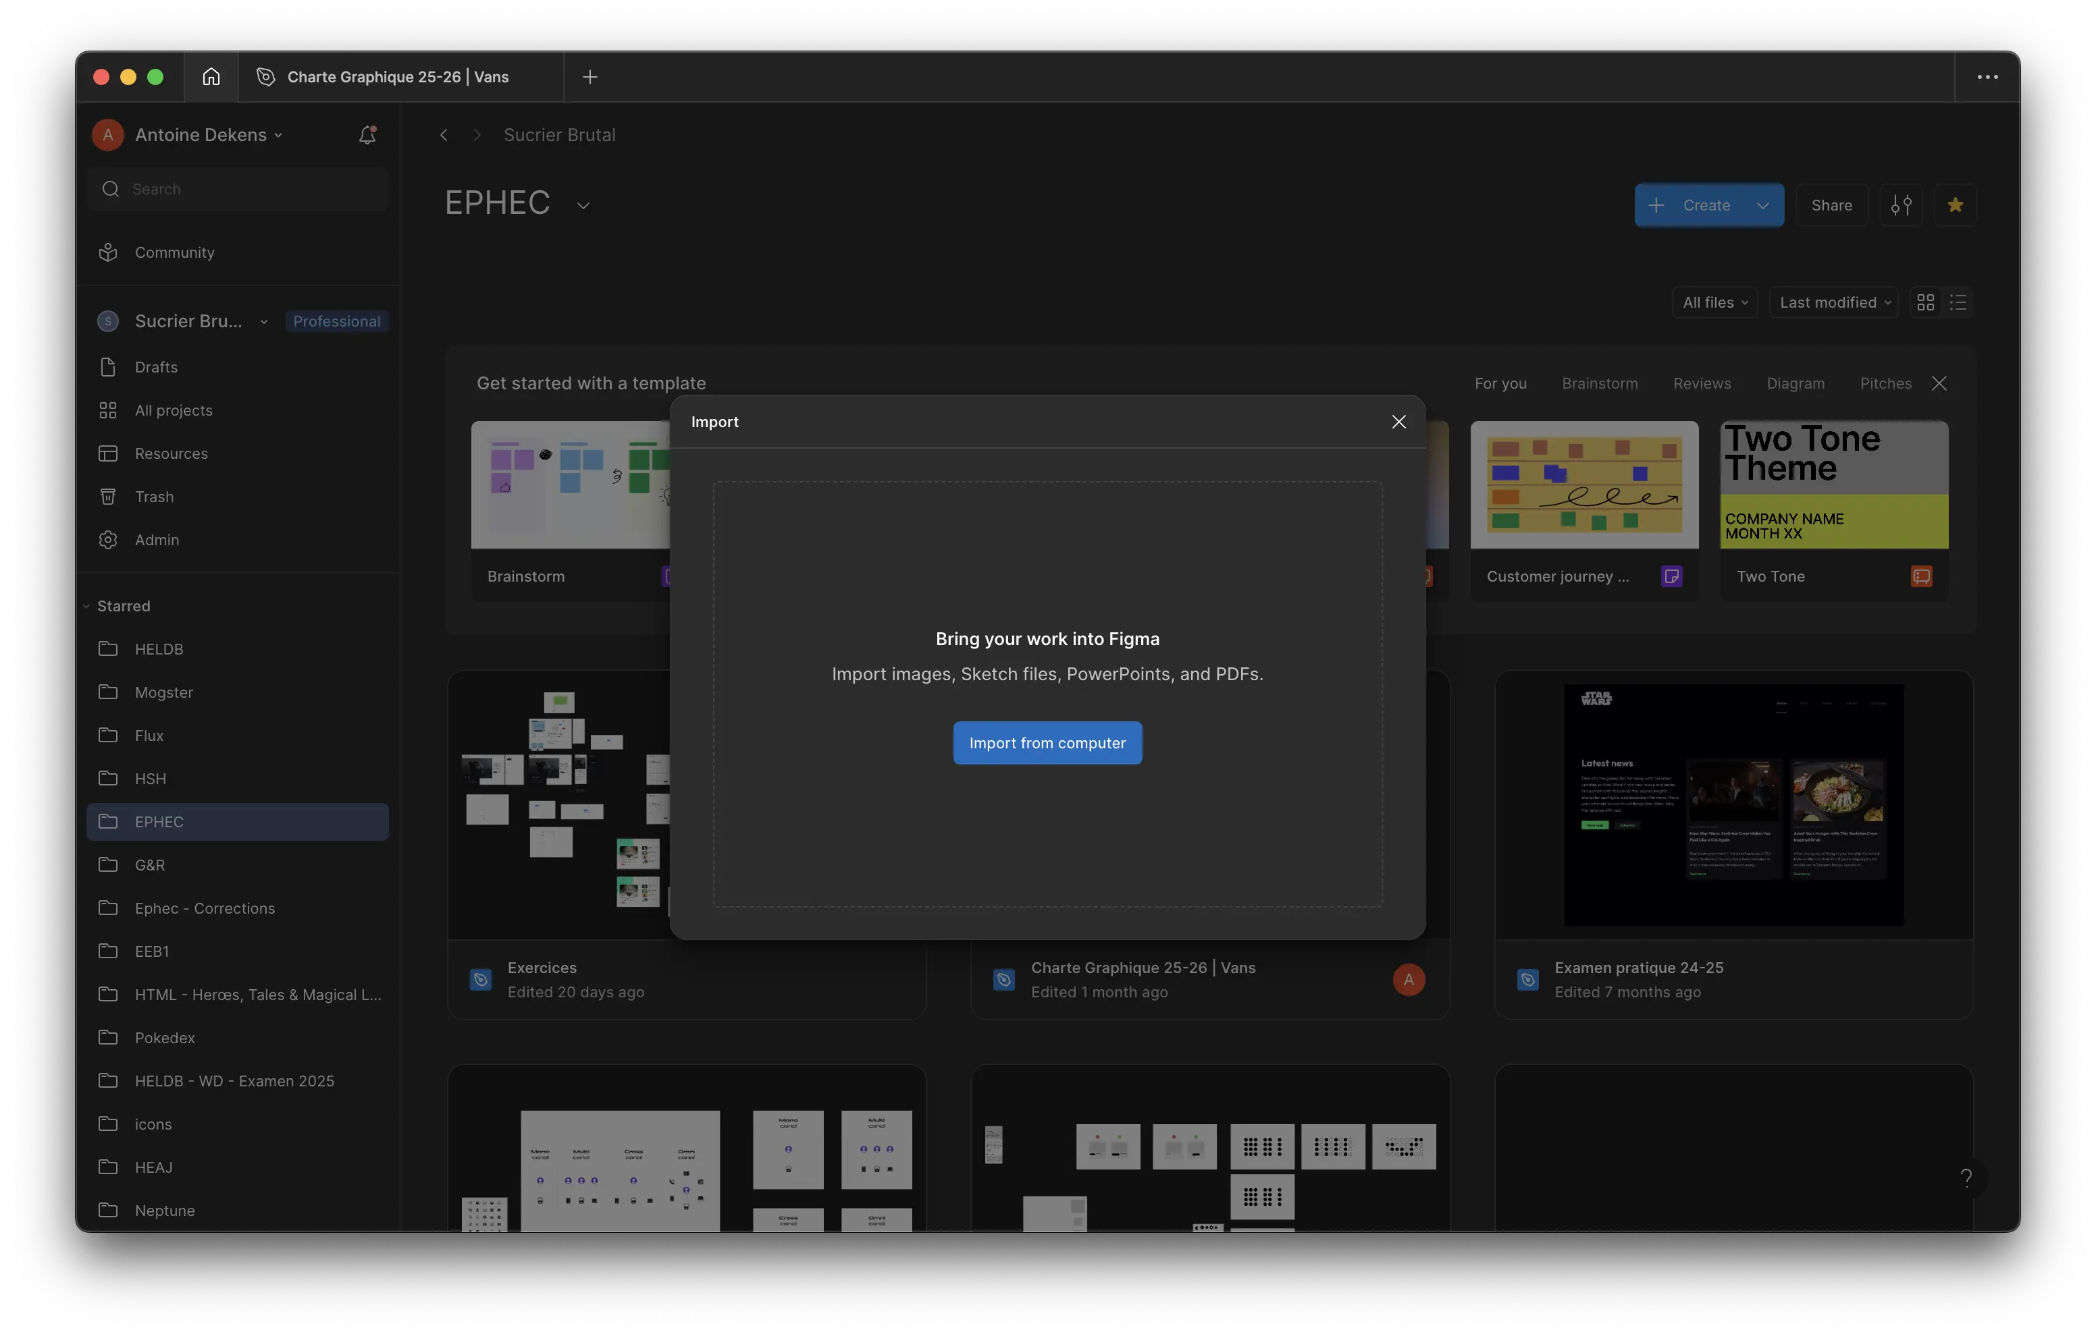Open the Community page icon
Screen dimensions: 2096x1332
coord(108,252)
